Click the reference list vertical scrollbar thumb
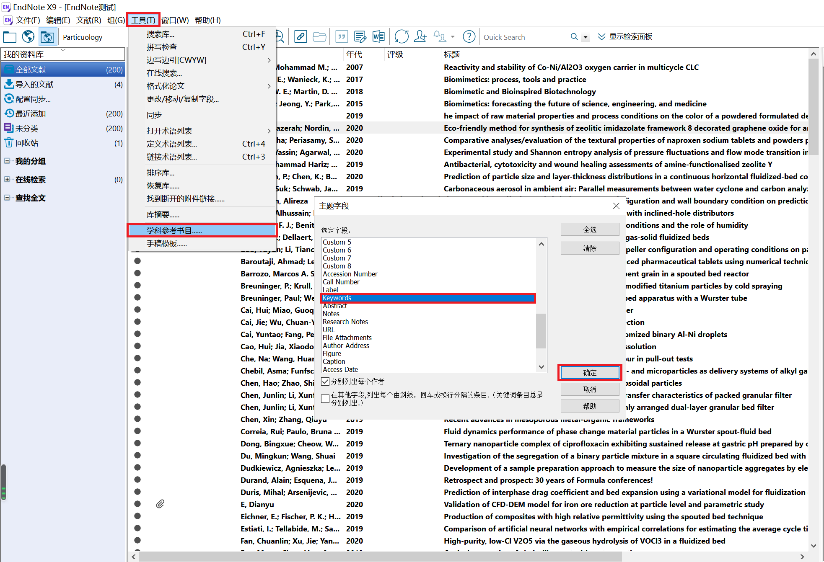 point(813,107)
